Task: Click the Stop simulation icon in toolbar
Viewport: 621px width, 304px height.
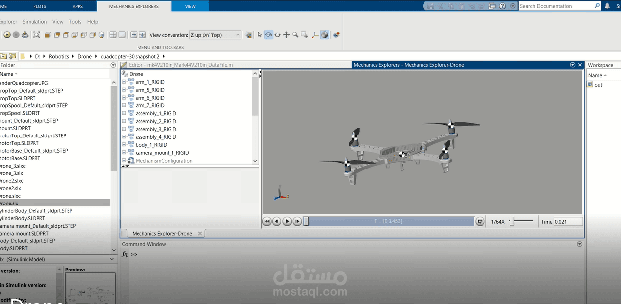Action: (16, 35)
